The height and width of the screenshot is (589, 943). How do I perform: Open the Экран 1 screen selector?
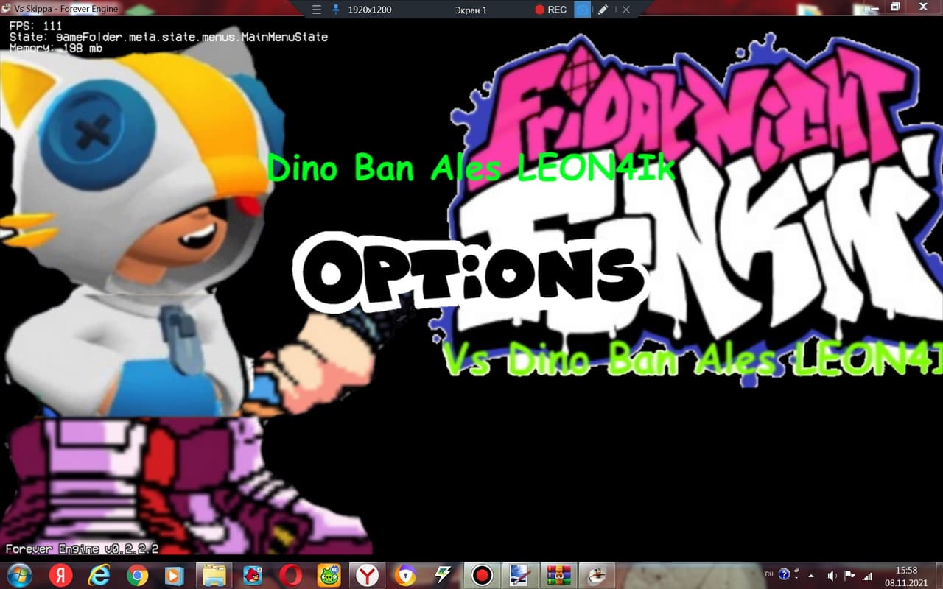(x=469, y=10)
